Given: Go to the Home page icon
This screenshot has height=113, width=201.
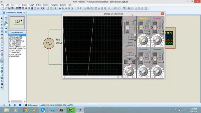Looking at the screenshot, I should point(17,8).
